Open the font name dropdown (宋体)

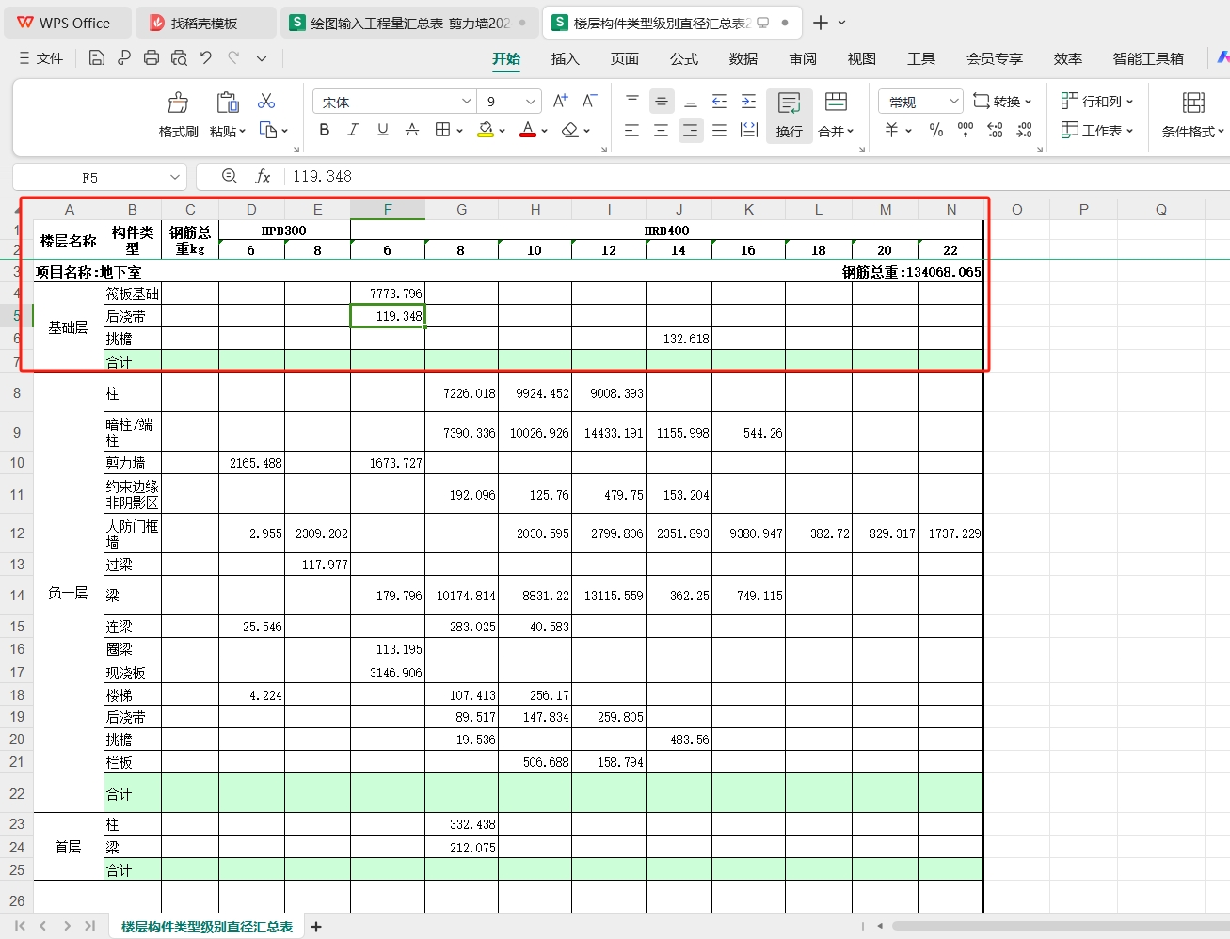tap(466, 102)
